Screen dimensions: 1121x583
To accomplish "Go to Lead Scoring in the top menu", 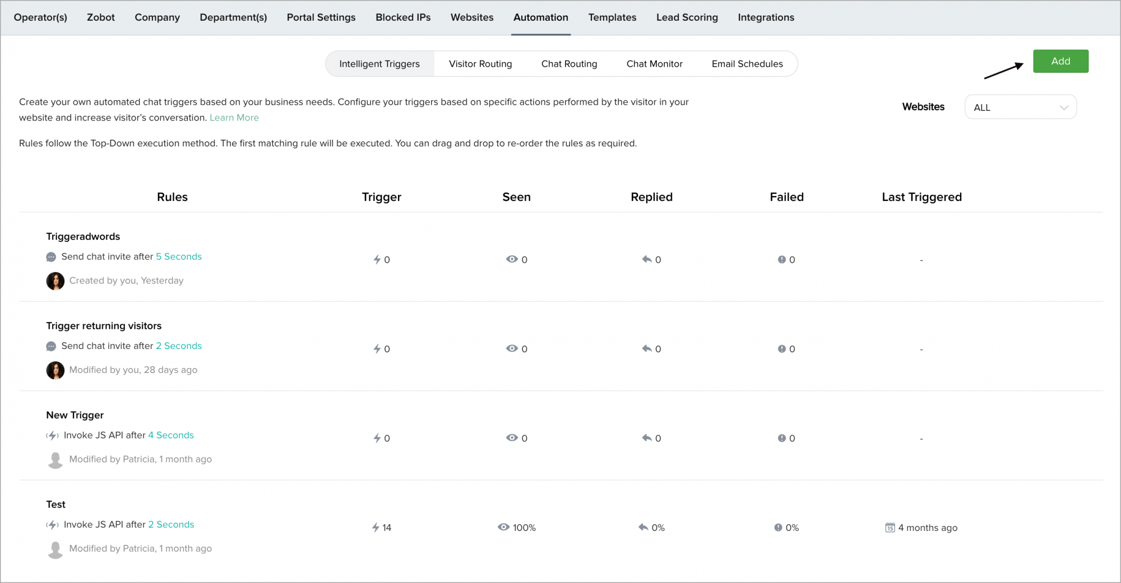I will [687, 17].
